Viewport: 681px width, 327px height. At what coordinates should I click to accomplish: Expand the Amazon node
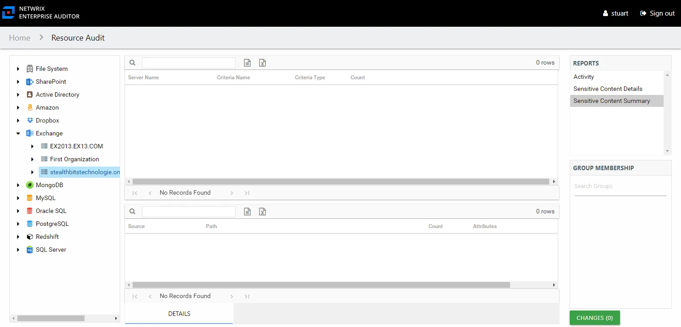[18, 107]
